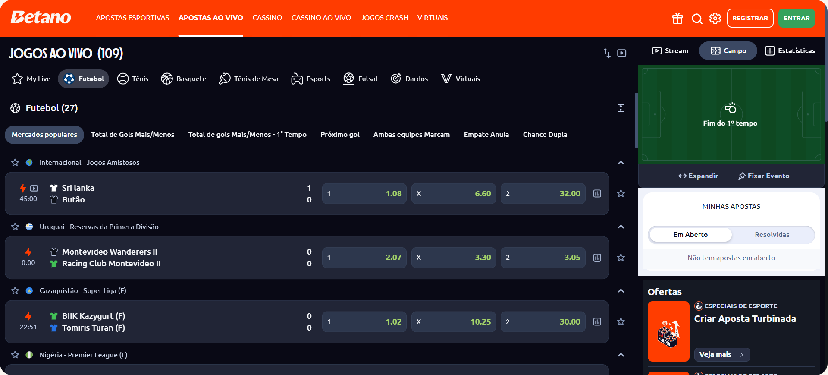Choose Empate Anula market
Viewport: 828px width, 375px height.
point(486,134)
